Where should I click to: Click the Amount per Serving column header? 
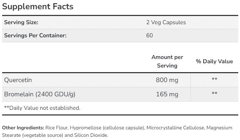(x=167, y=61)
